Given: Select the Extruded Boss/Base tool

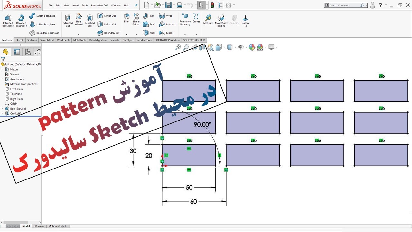Looking at the screenshot, I should [8, 21].
